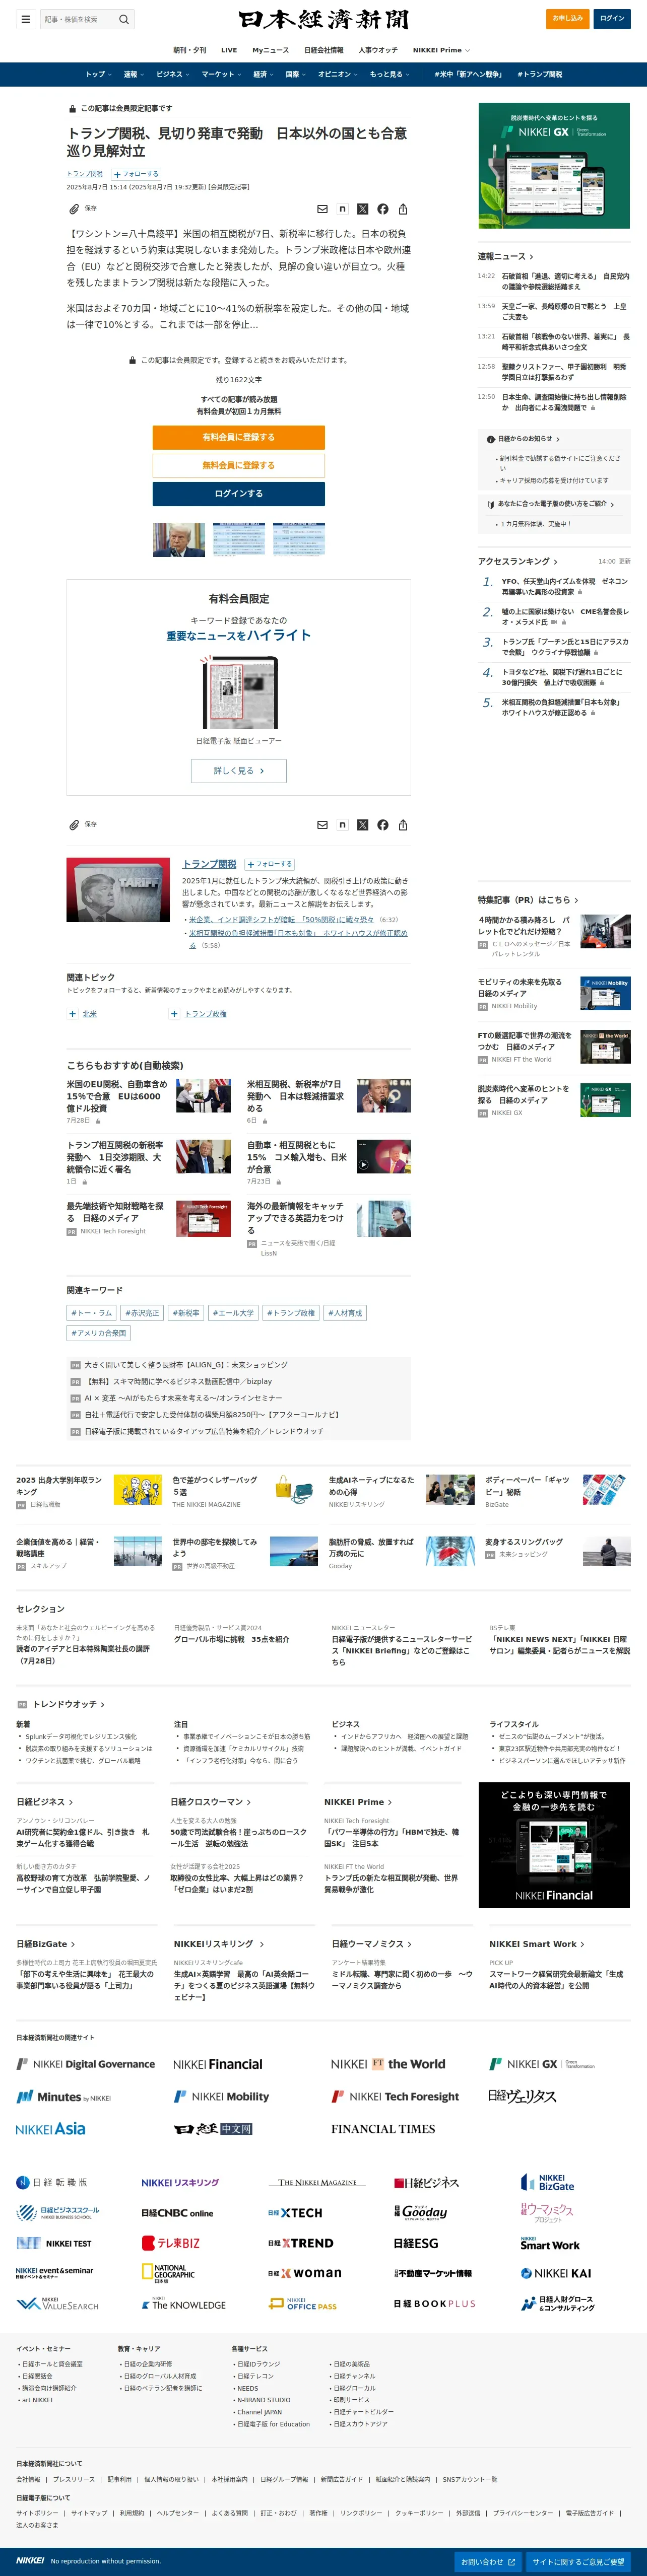The image size is (647, 2576).
Task: Share to note using the icon above the article text
Action: click(342, 209)
